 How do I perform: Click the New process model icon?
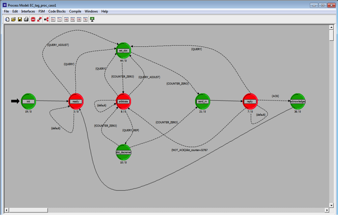[7, 19]
